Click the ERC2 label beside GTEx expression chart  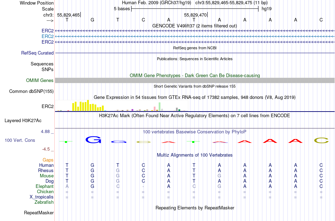coord(48,106)
